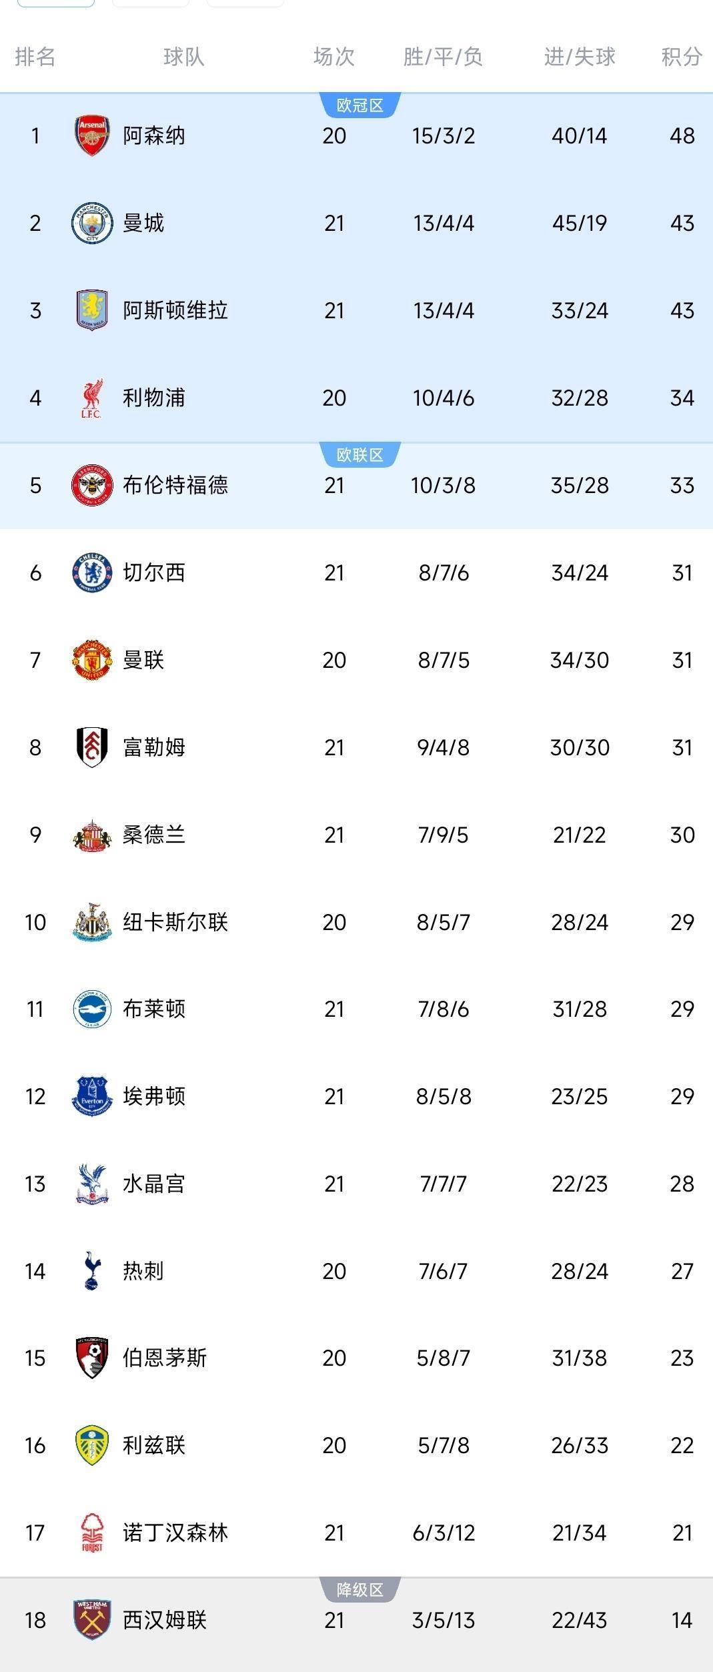Click the Liverpool L.F.C. crest
The width and height of the screenshot is (713, 1672).
(92, 398)
